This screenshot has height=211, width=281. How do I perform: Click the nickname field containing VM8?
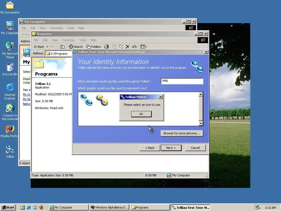tap(182, 81)
